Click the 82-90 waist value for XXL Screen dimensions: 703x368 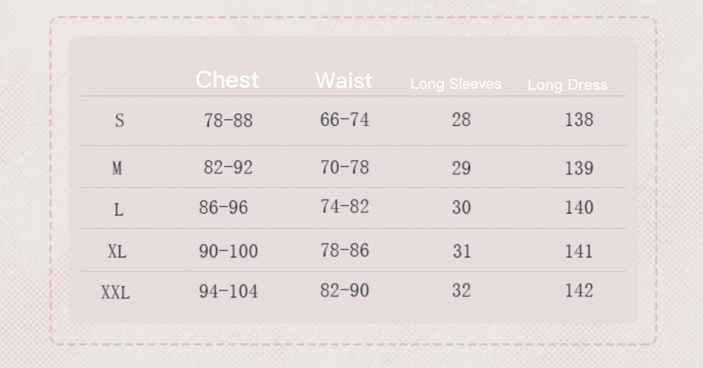tap(344, 291)
